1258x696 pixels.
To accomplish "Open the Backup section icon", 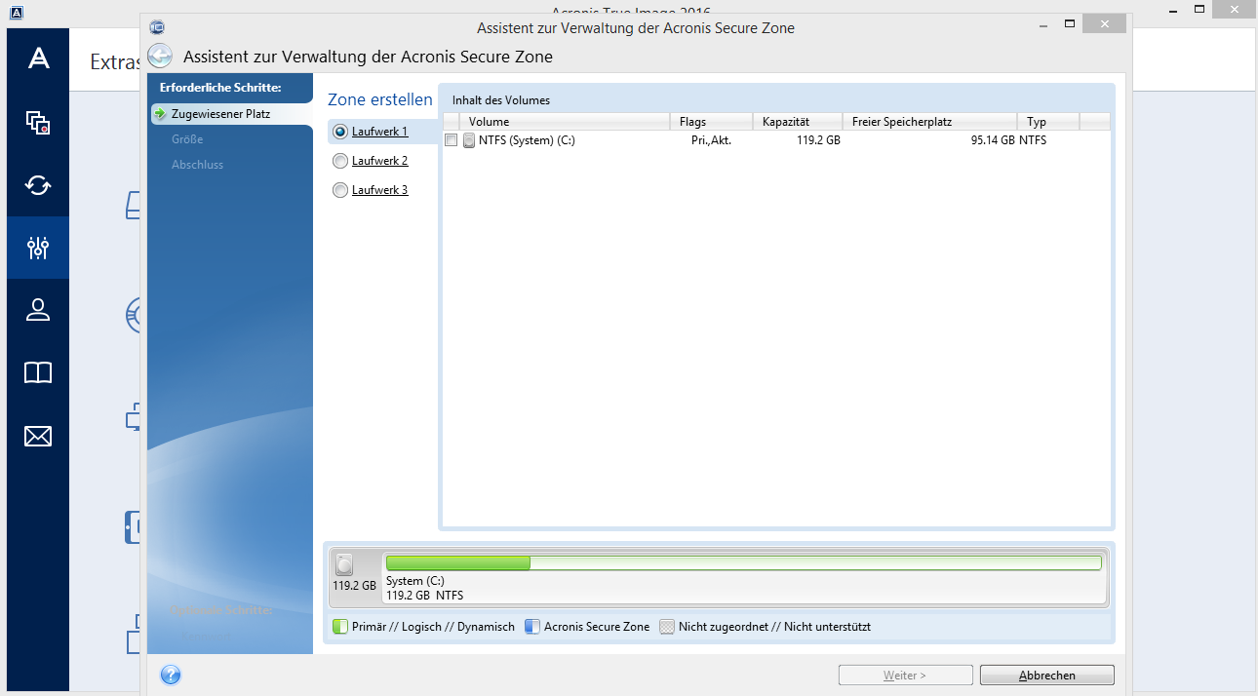I will coord(38,123).
